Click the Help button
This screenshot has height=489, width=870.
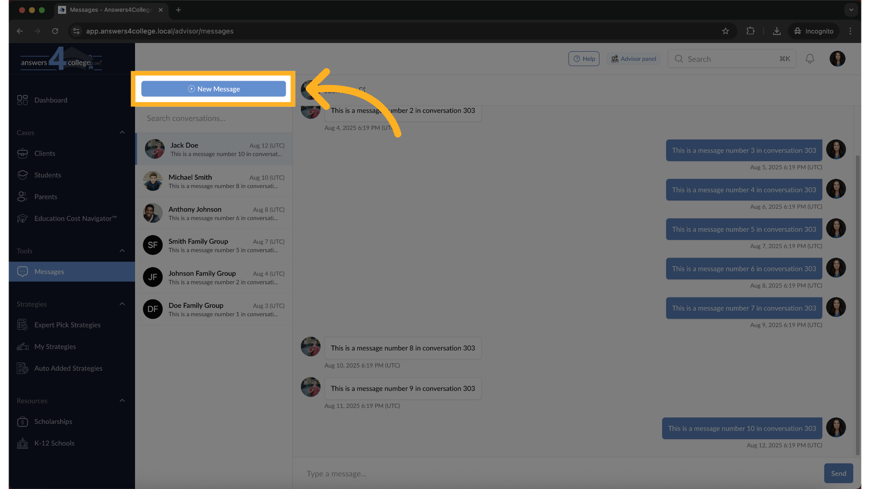point(584,59)
